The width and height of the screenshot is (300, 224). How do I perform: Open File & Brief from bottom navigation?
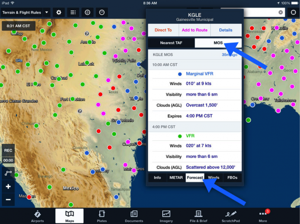pos(198,216)
